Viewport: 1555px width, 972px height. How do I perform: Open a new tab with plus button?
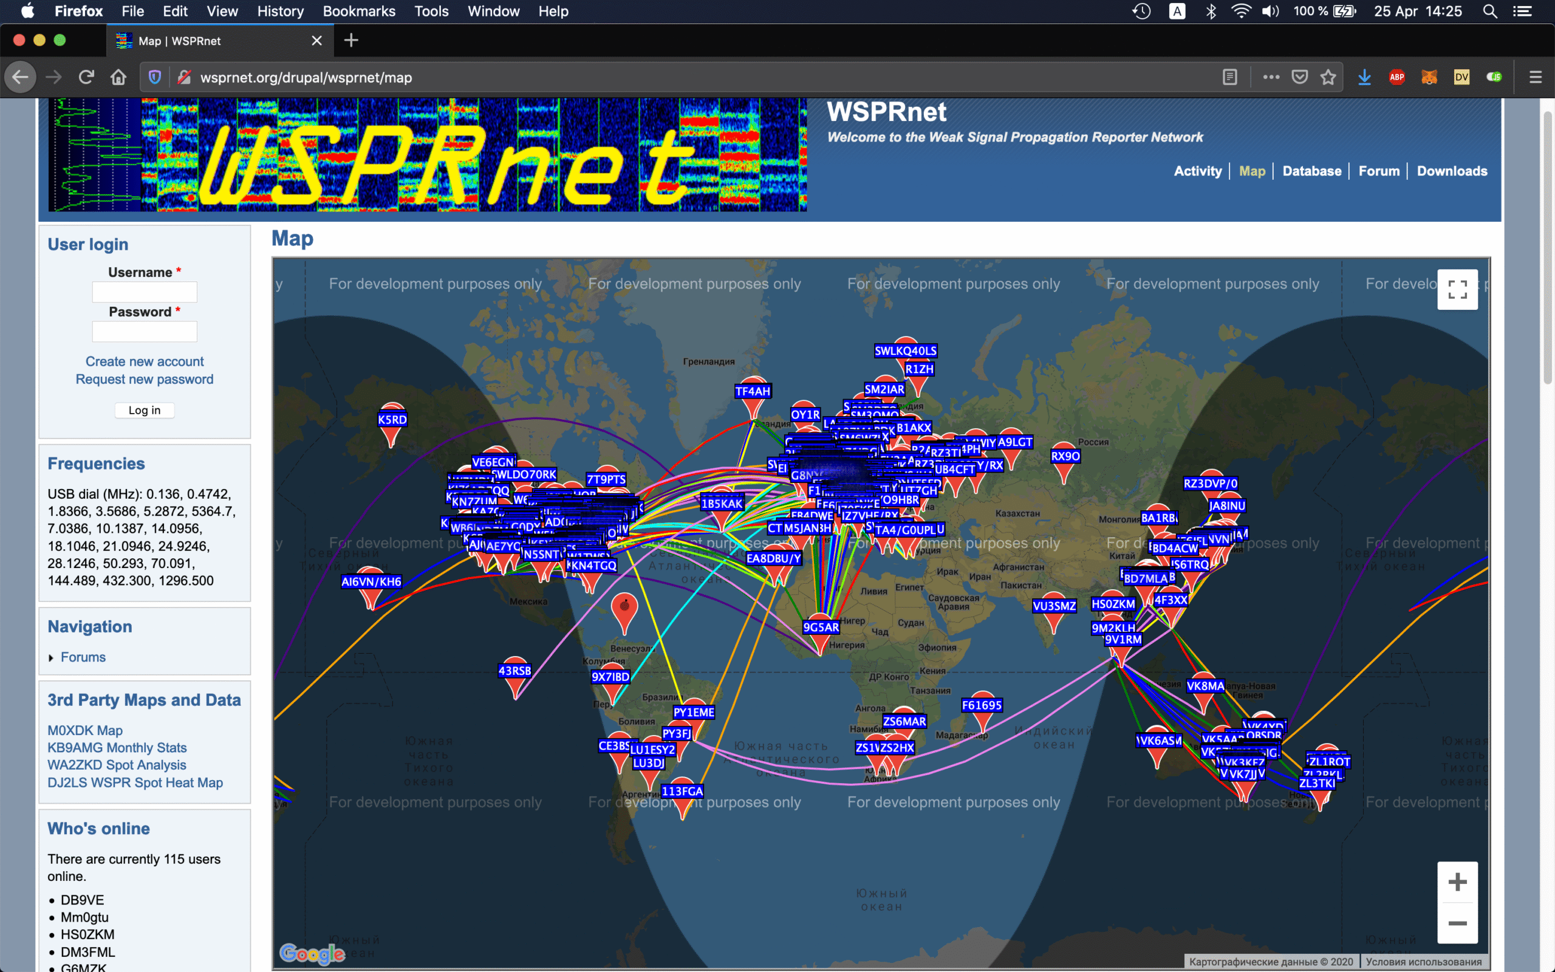(x=351, y=41)
